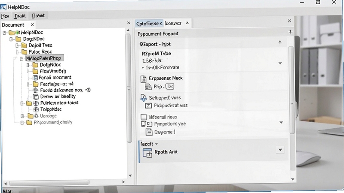The width and height of the screenshot is (344, 193).
Task: Pin the Fppoument Fopert panel
Action: (x=290, y=32)
